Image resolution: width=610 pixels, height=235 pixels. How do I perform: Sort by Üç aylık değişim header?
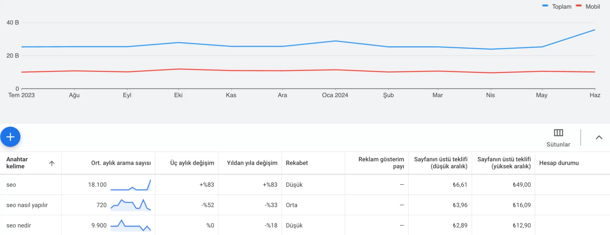192,163
